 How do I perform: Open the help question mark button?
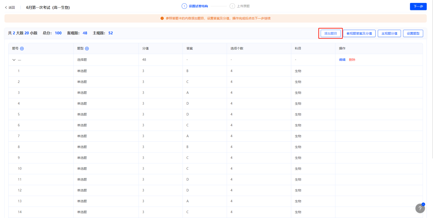pos(420,208)
